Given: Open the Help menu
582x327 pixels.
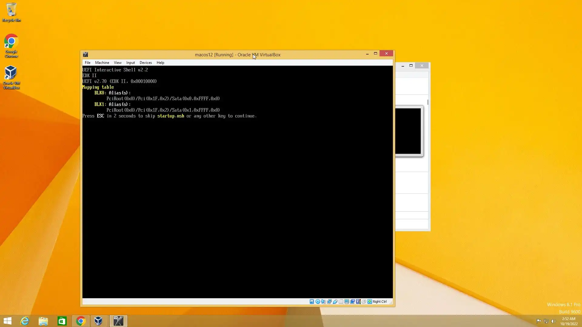Looking at the screenshot, I should pyautogui.click(x=160, y=63).
